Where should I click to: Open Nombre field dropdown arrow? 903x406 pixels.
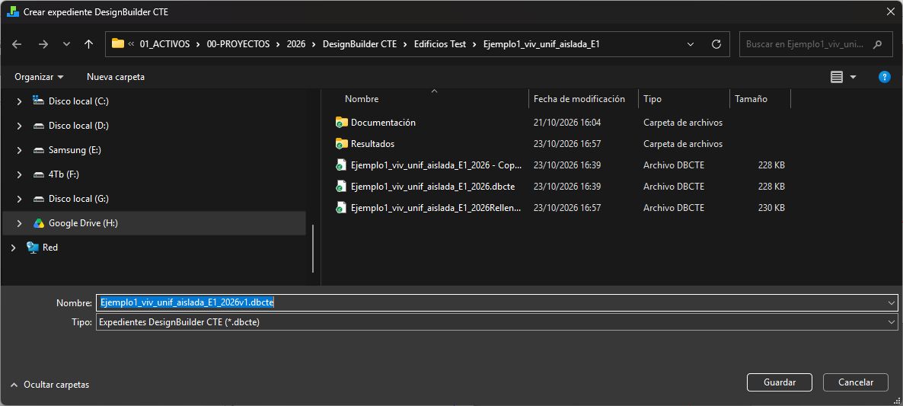[892, 302]
